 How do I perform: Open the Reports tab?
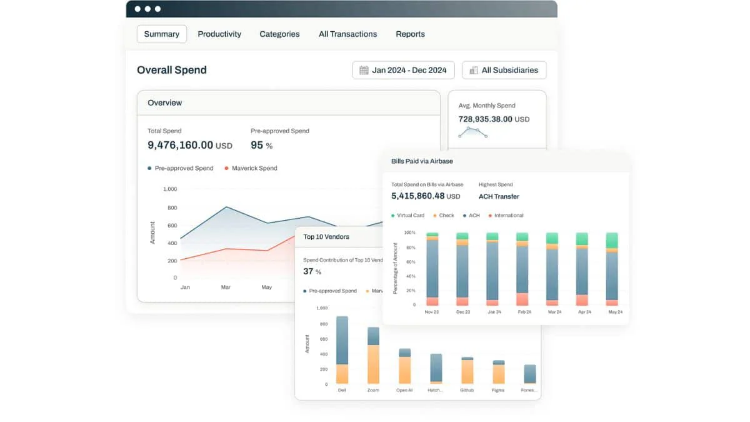pyautogui.click(x=410, y=34)
